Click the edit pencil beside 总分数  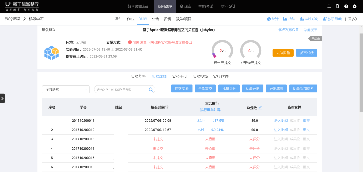click(260, 107)
